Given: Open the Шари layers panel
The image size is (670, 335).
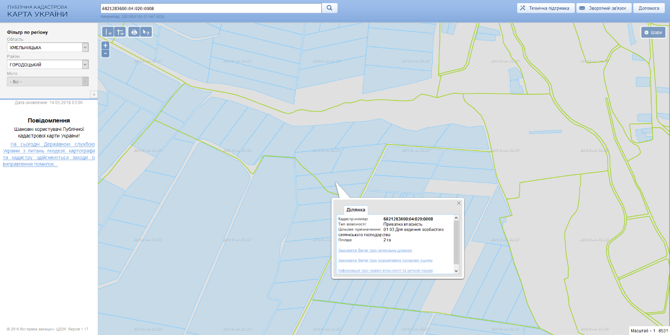Looking at the screenshot, I should click(653, 32).
